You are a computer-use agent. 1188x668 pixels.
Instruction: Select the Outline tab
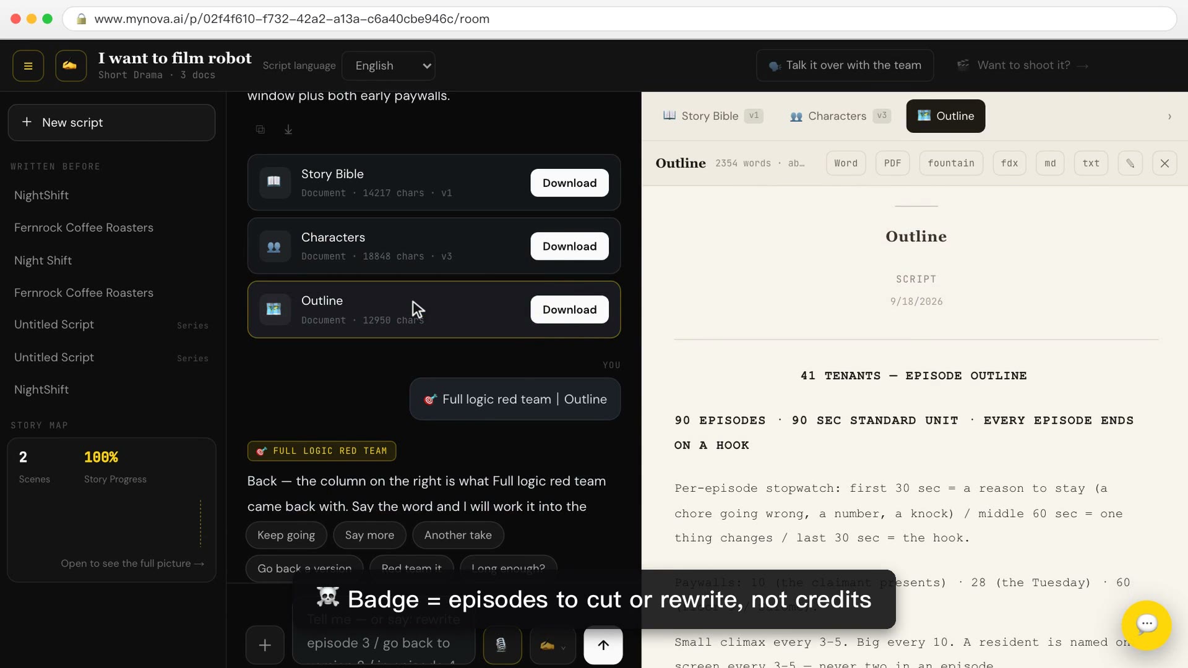coord(945,116)
